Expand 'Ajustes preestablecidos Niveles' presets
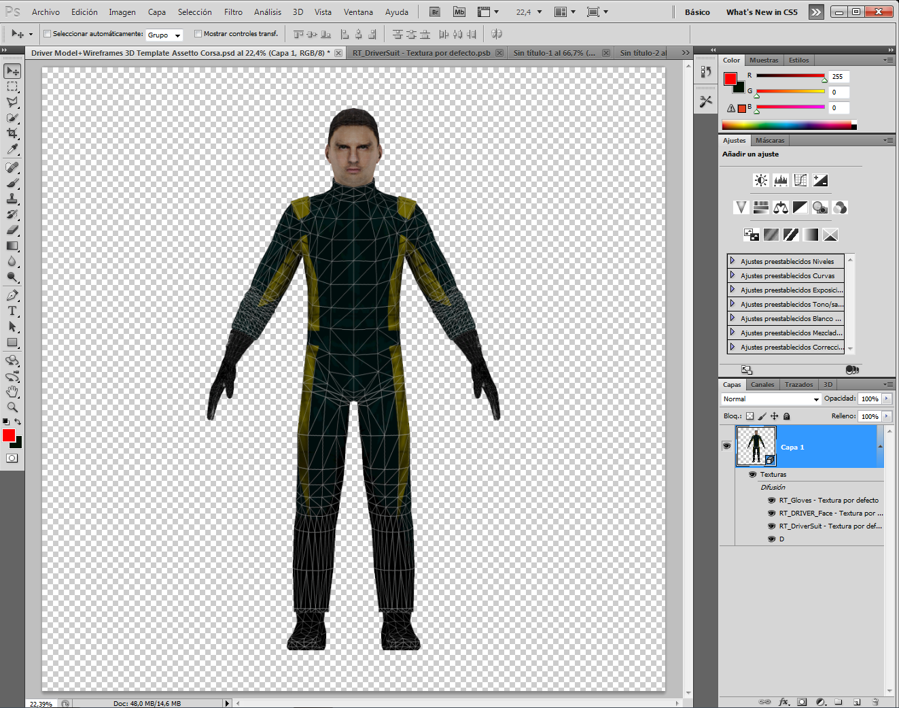This screenshot has height=708, width=899. click(733, 261)
